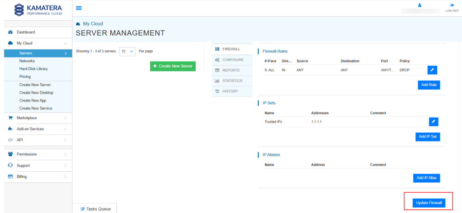The image size is (462, 213).
Task: Click the Add IP Set button
Action: pyautogui.click(x=428, y=137)
